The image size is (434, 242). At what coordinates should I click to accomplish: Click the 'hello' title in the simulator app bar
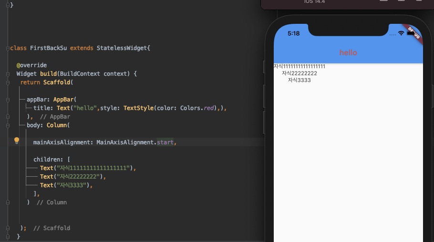click(348, 52)
